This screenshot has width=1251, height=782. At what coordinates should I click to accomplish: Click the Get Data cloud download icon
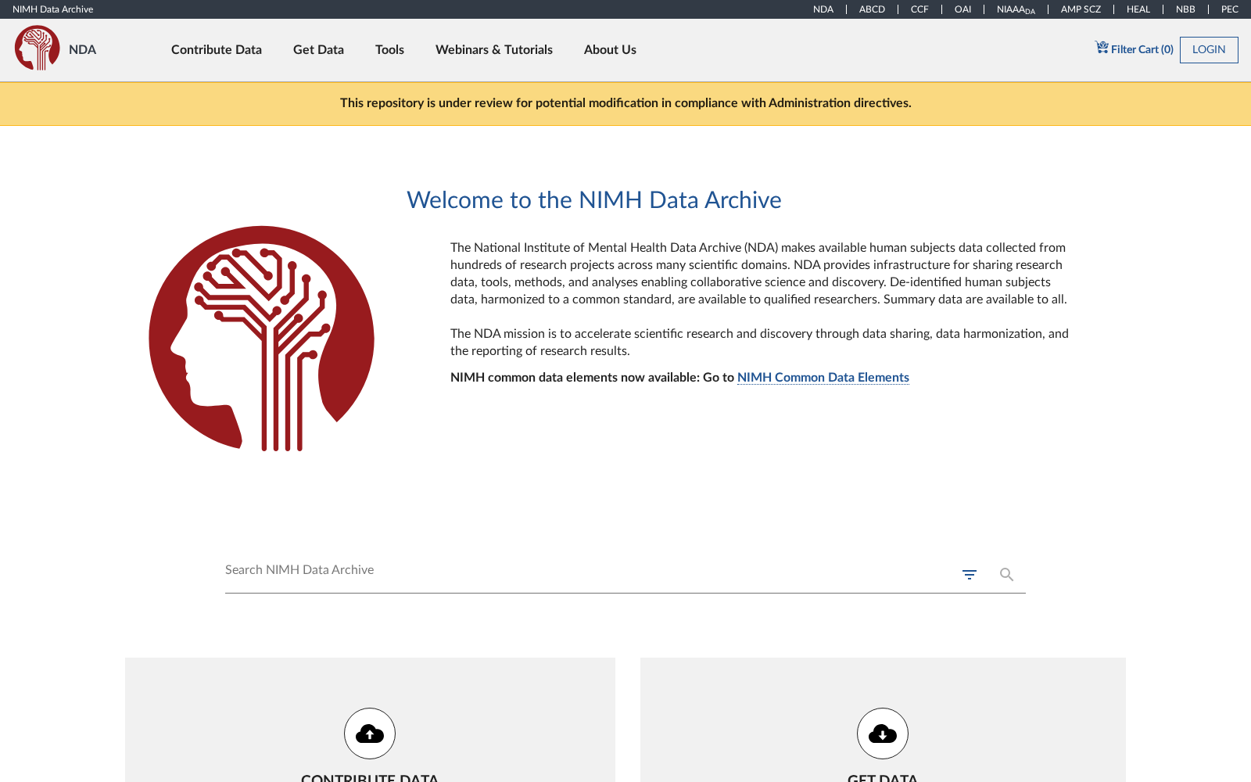pyautogui.click(x=883, y=734)
